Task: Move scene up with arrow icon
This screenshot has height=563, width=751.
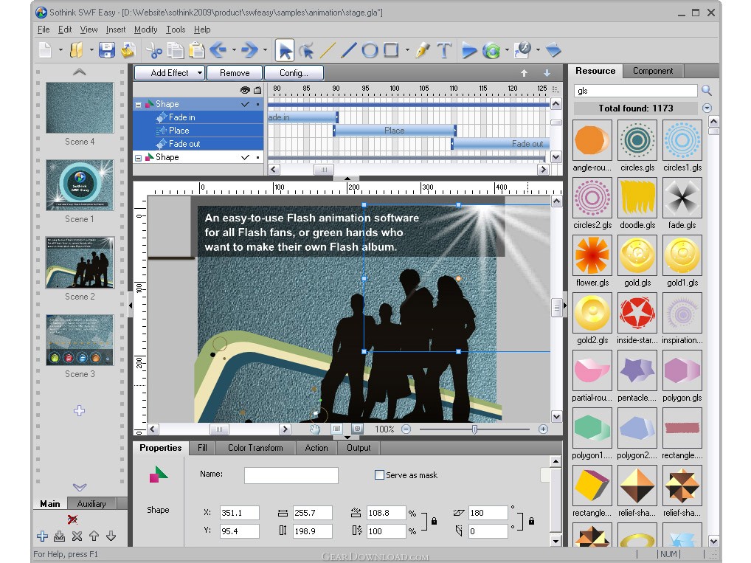Action: tap(94, 536)
